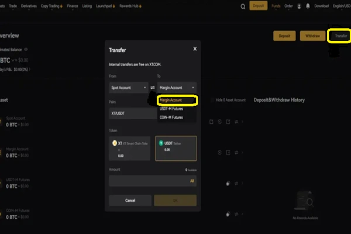Image resolution: width=351 pixels, height=234 pixels.
Task: Expand the To Margin Account dropdown
Action: point(177,88)
